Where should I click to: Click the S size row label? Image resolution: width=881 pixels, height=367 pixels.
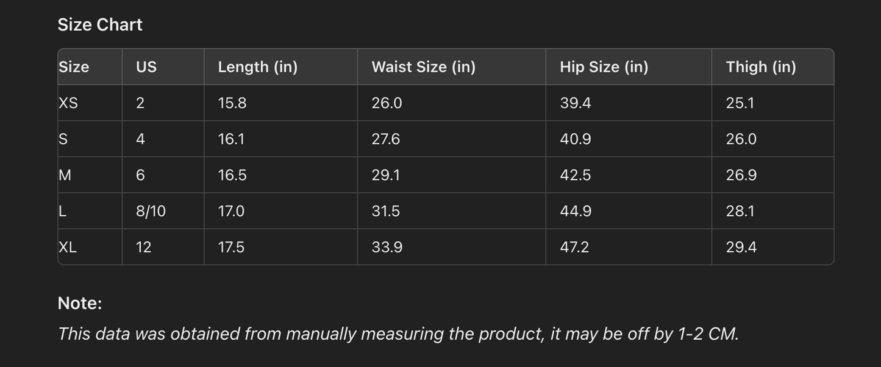[63, 139]
